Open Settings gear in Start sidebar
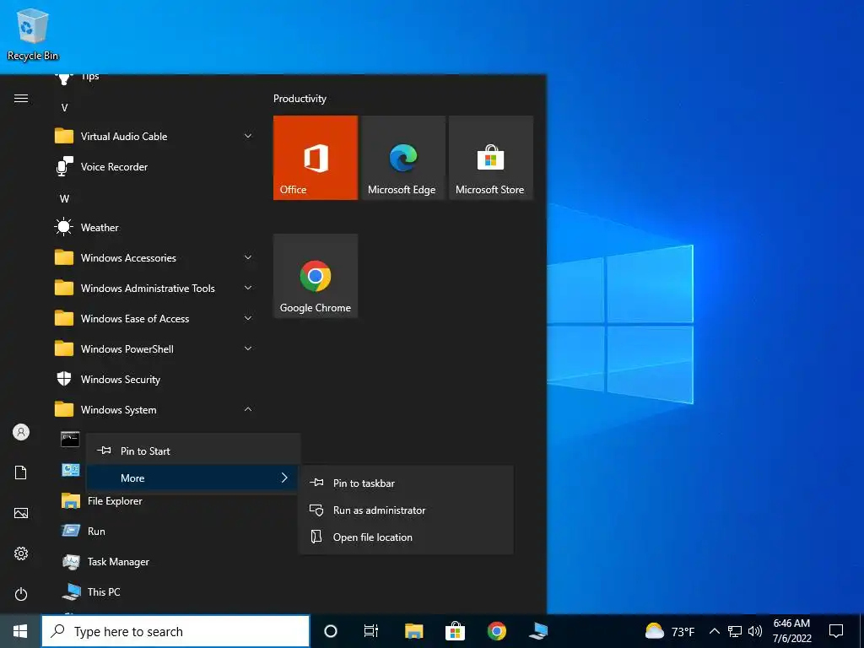Screen dimensions: 864x648 click(21, 553)
